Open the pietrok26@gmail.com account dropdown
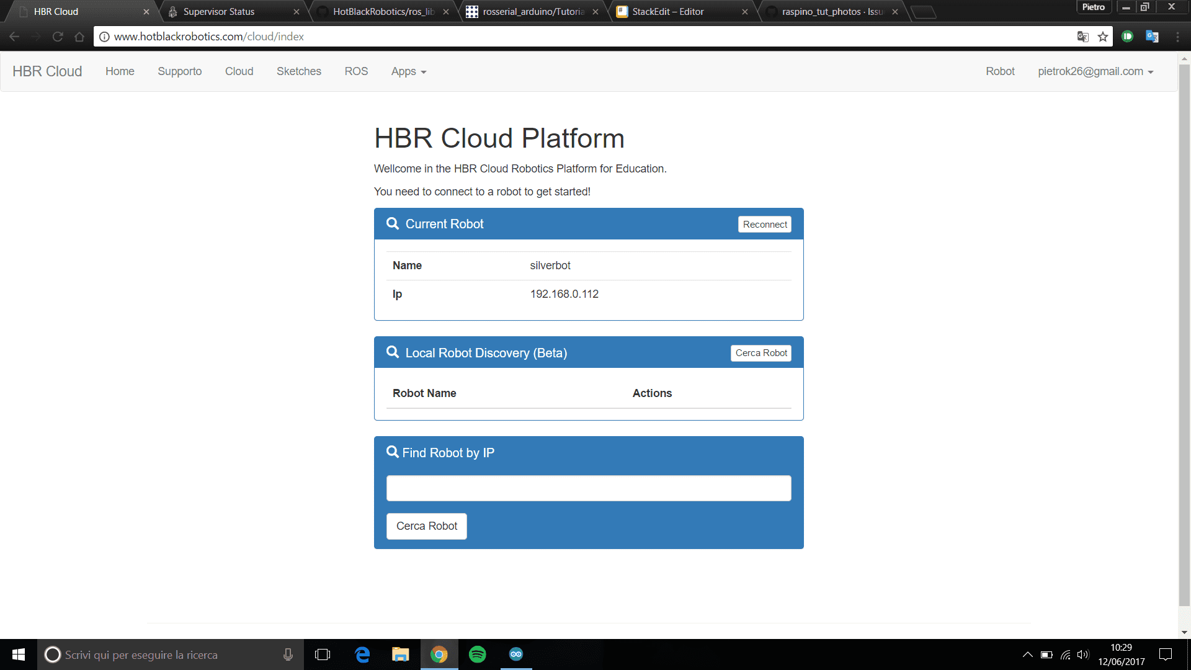Image resolution: width=1191 pixels, height=670 pixels. 1095,72
